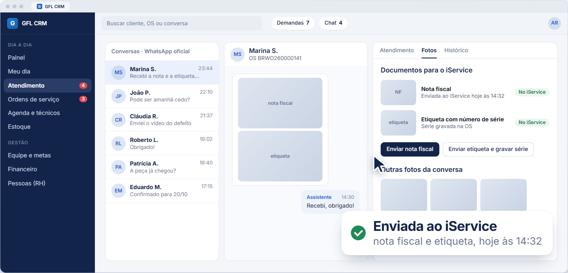Open the Demandas 7 button
568x273 pixels.
(x=293, y=23)
